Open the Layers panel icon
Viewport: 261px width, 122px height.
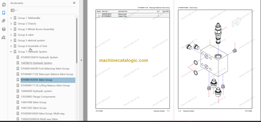point(4,29)
